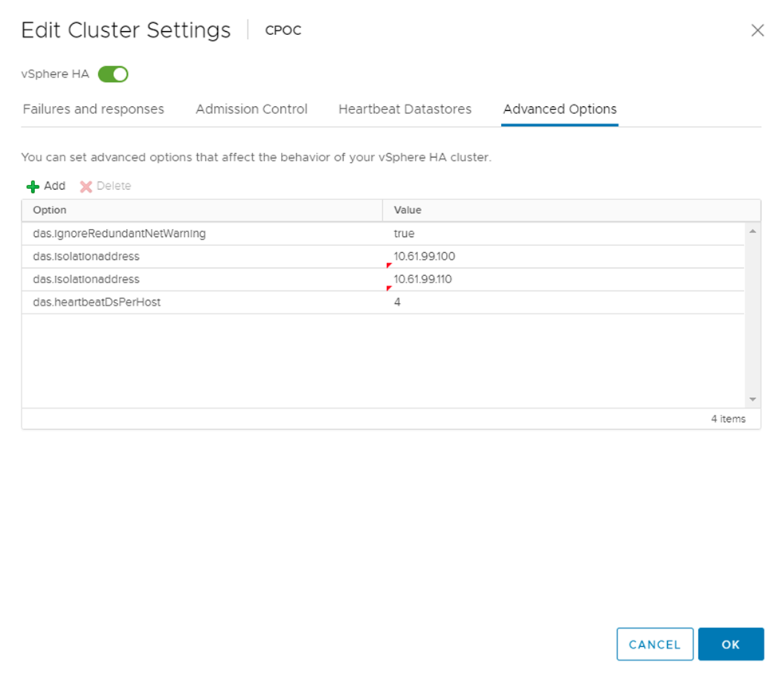Edit the value 10.61.99.100
Screen dimensions: 778x678
point(425,257)
